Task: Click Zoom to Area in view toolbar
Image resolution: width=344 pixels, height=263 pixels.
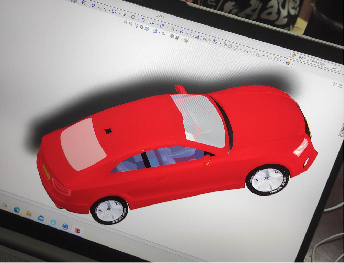Action: tap(131, 24)
